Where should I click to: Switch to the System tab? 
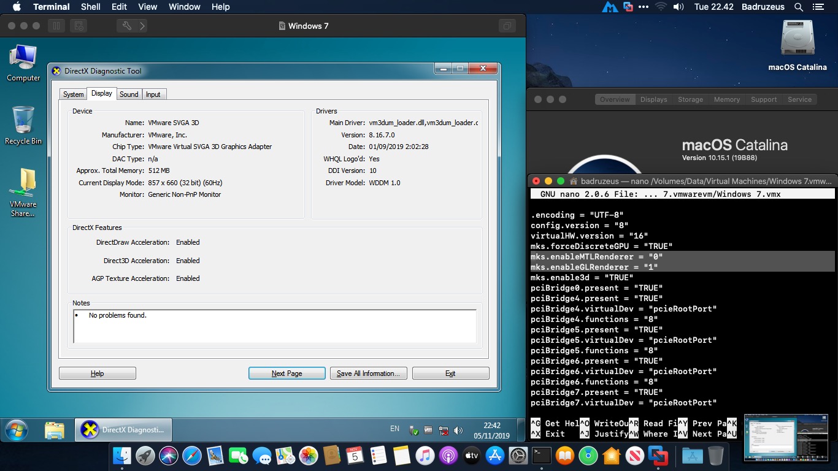pyautogui.click(x=73, y=94)
